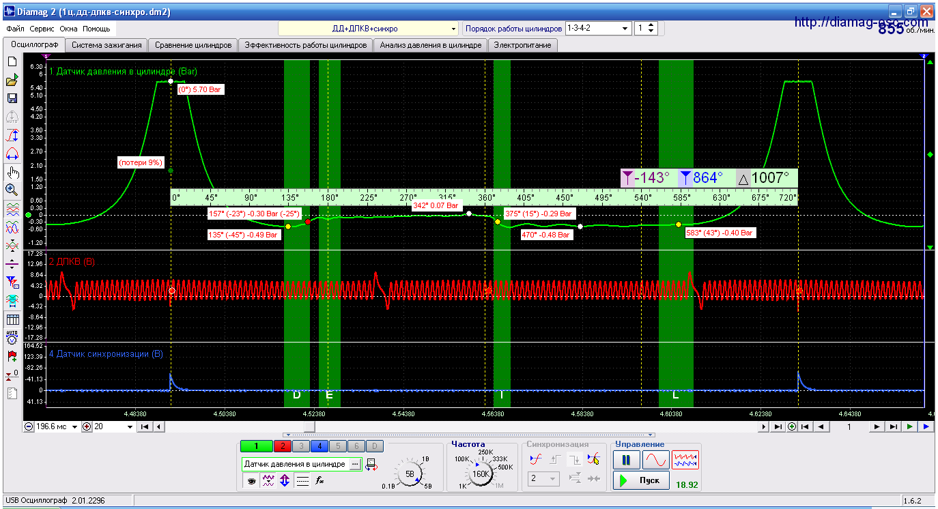Select the arc measurement tool icon
The image size is (938, 509).
point(12,154)
